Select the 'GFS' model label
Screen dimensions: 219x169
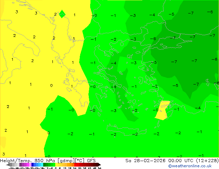(x=91, y=161)
